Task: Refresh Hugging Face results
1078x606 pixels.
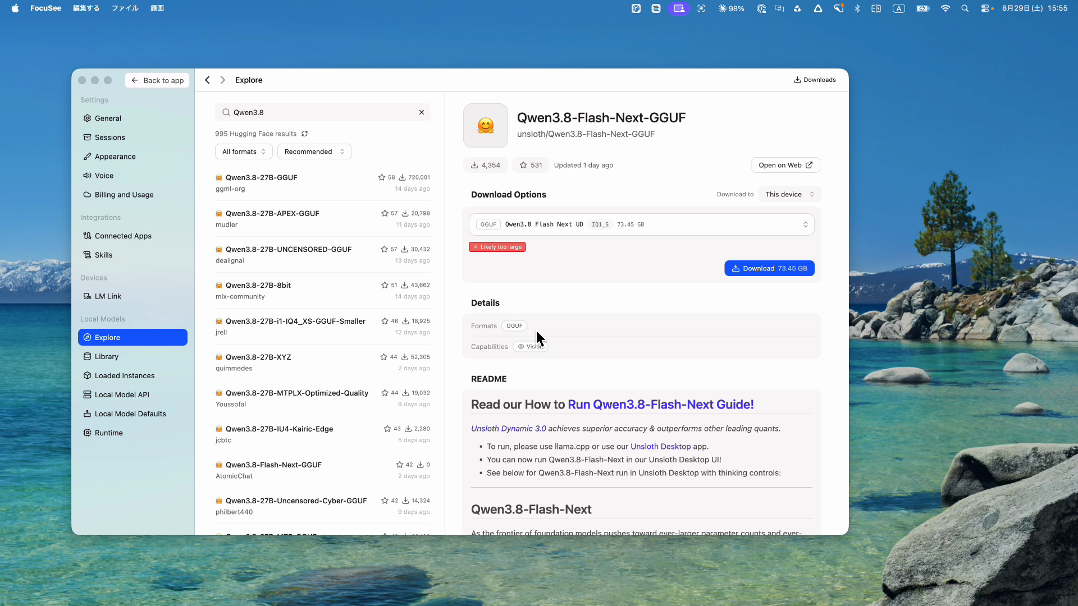Action: (305, 134)
